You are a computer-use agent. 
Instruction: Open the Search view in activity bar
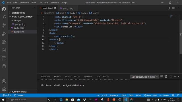coord(4,17)
